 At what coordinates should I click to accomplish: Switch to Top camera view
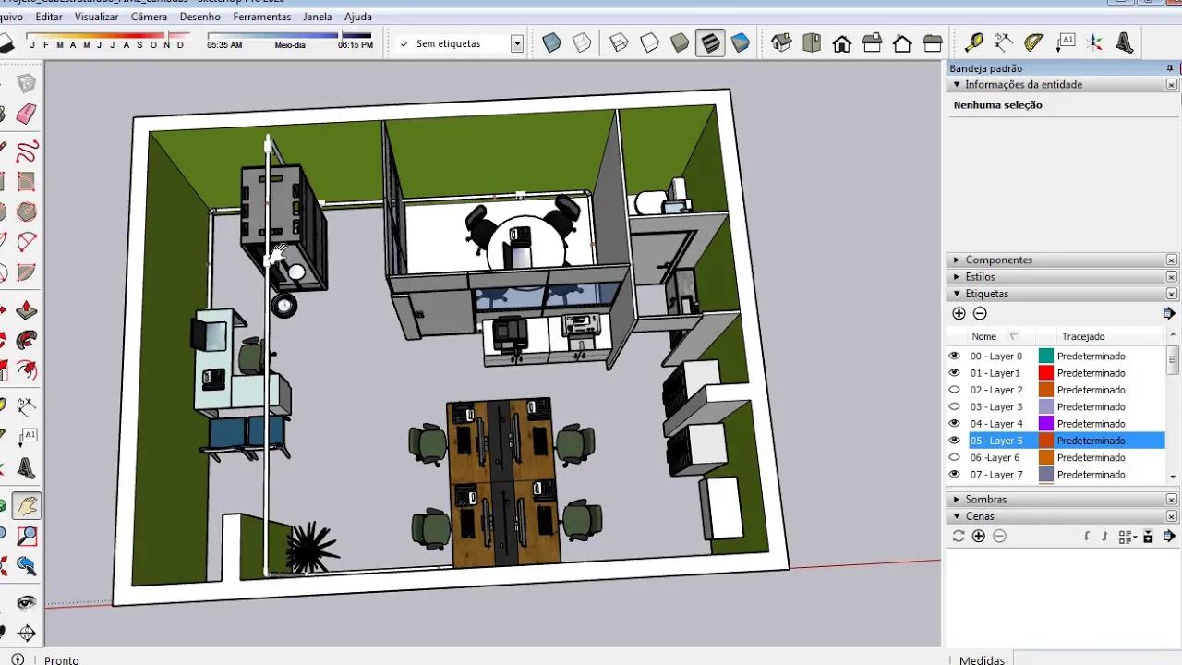tap(812, 42)
